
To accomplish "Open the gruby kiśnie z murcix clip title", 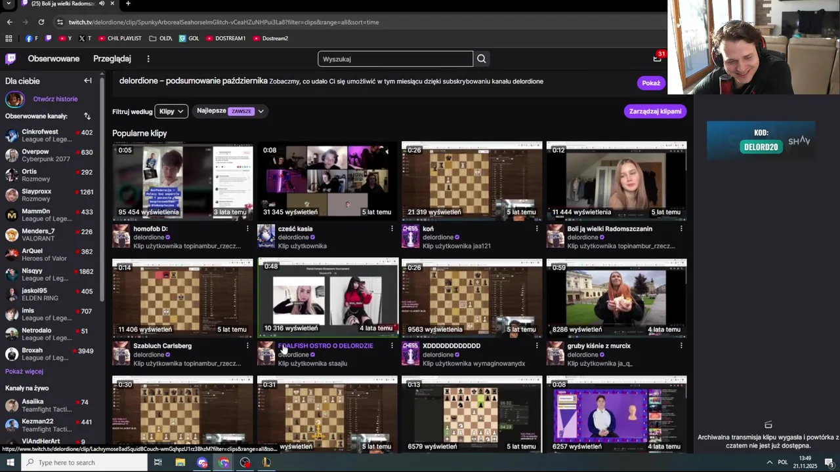I will 598,345.
